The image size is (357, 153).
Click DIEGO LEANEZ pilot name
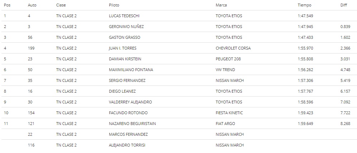point(122,91)
